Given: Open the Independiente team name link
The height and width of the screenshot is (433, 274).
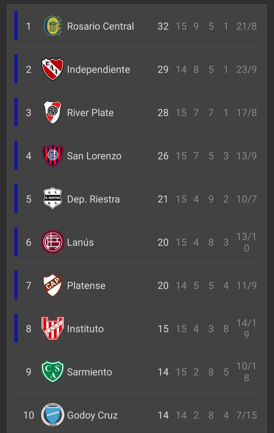Looking at the screenshot, I should pyautogui.click(x=98, y=69).
